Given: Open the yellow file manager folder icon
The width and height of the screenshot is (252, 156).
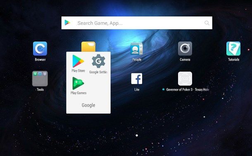Looking at the screenshot, I should click(x=88, y=47).
